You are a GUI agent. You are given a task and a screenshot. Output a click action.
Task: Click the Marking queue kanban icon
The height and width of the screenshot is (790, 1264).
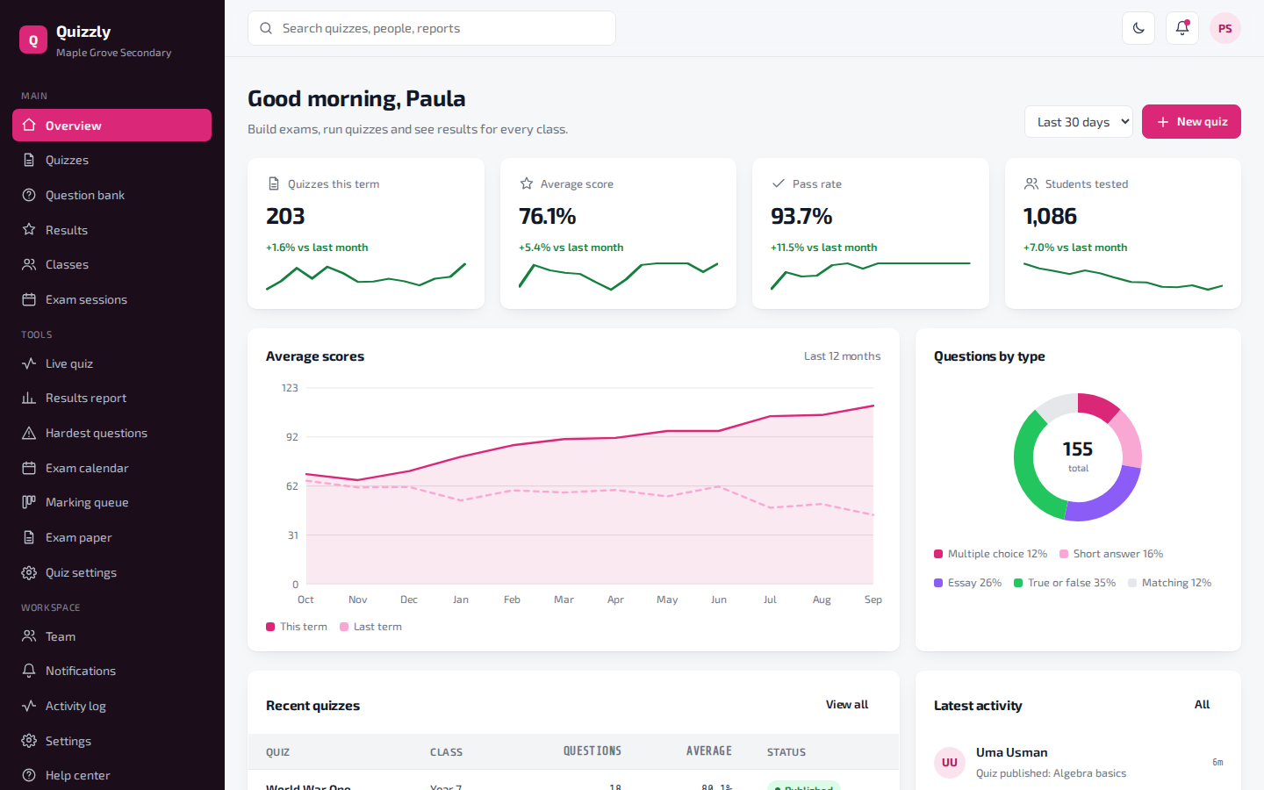(x=29, y=502)
